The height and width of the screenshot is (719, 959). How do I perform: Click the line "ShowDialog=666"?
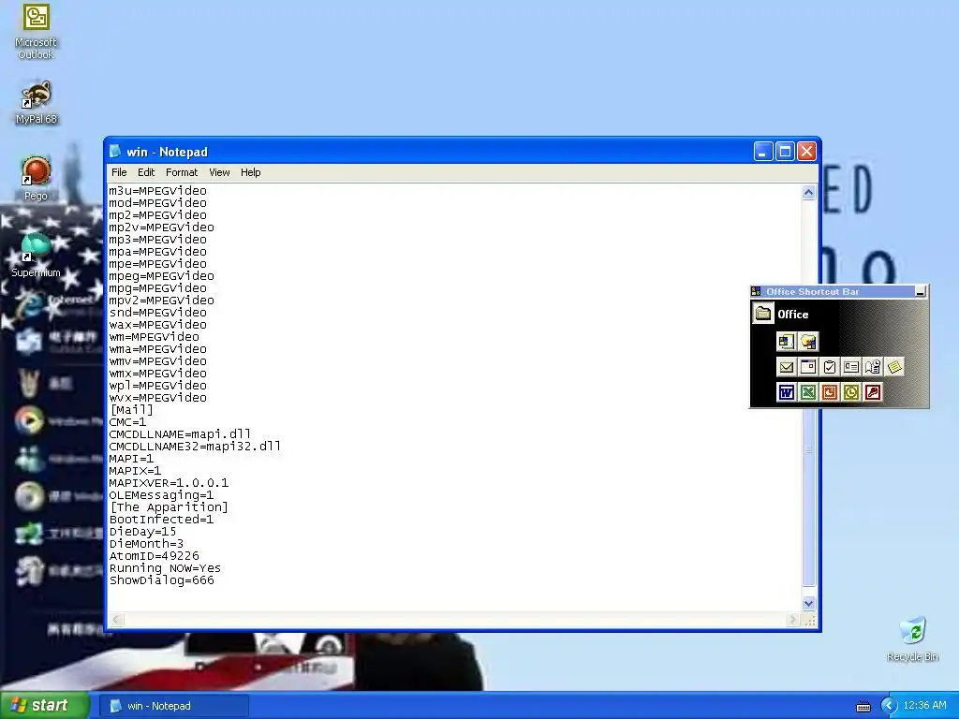[161, 580]
